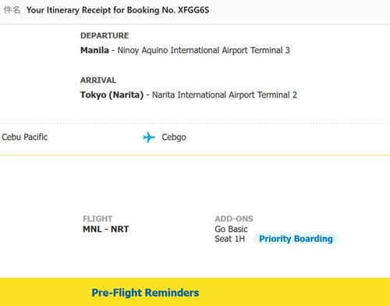This screenshot has width=390, height=306.
Task: Click the Go Basic add-on text
Action: click(x=231, y=229)
